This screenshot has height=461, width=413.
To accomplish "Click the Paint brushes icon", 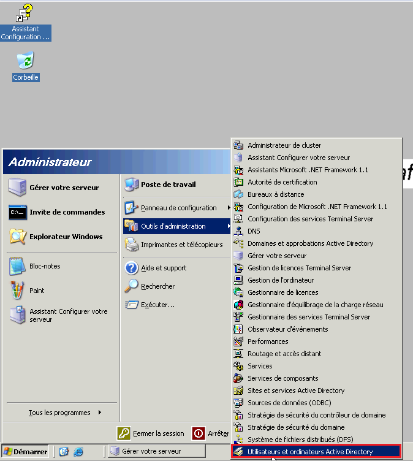I will click(x=17, y=291).
